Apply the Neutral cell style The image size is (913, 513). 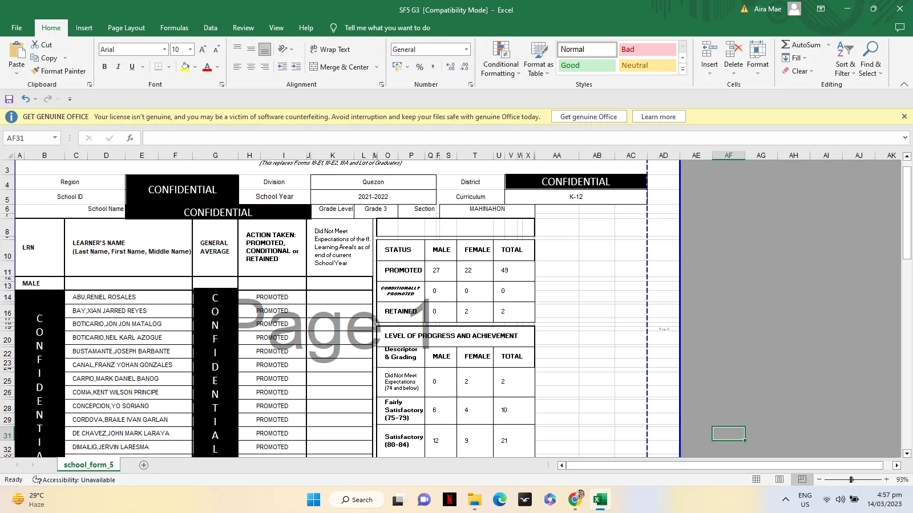tap(647, 66)
